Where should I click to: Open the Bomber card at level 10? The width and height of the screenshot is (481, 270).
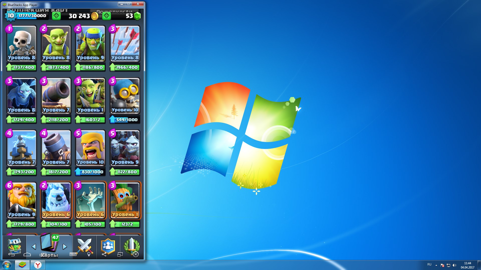pyautogui.click(x=125, y=96)
